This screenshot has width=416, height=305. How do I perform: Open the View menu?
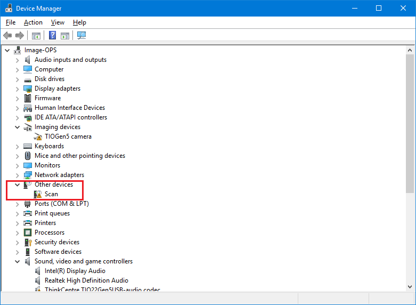tap(58, 22)
